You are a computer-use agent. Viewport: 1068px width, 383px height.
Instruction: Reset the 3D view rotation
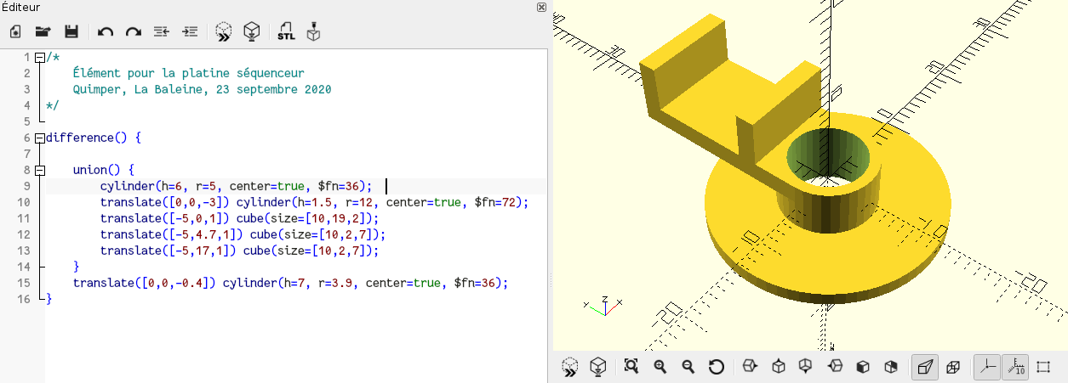tap(717, 367)
